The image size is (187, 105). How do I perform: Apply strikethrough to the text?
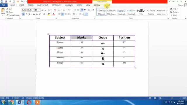(34, 14)
